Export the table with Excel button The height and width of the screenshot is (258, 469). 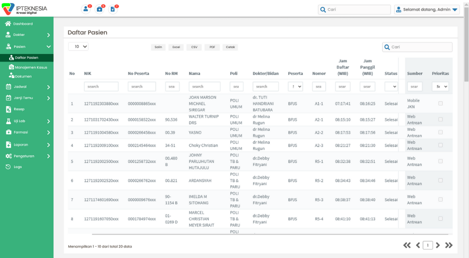176,47
